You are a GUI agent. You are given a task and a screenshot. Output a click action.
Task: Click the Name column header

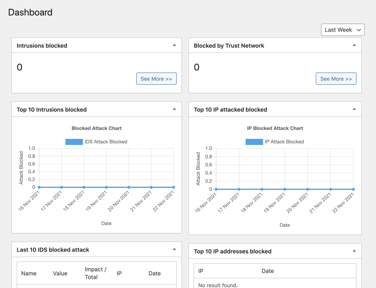coord(29,273)
